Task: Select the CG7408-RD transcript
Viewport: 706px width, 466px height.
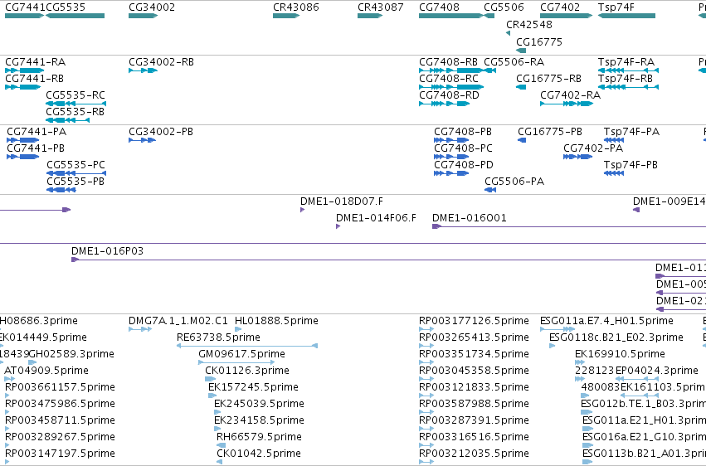Action: coord(445,104)
